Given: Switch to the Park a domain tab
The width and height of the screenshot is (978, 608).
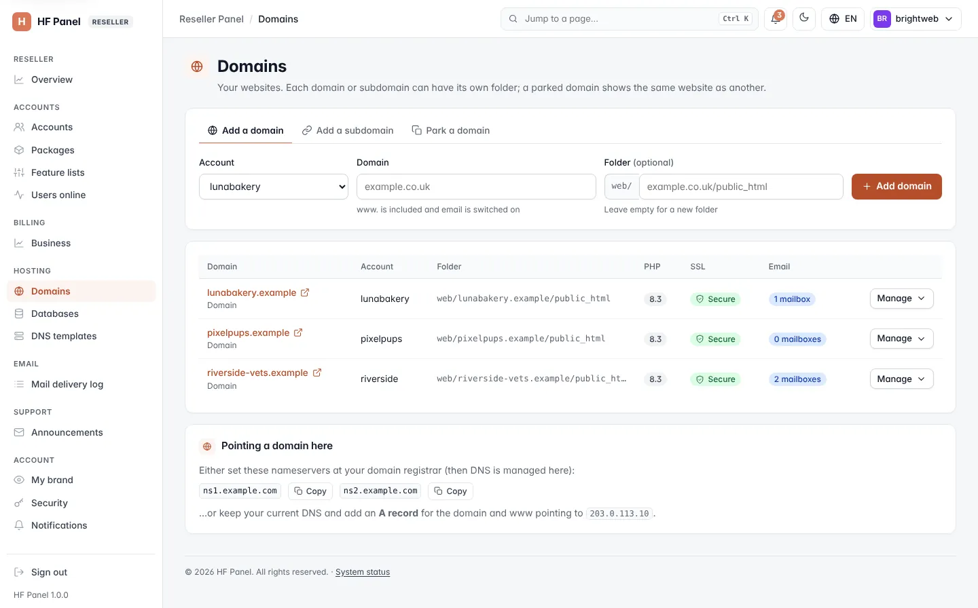Looking at the screenshot, I should click(450, 130).
